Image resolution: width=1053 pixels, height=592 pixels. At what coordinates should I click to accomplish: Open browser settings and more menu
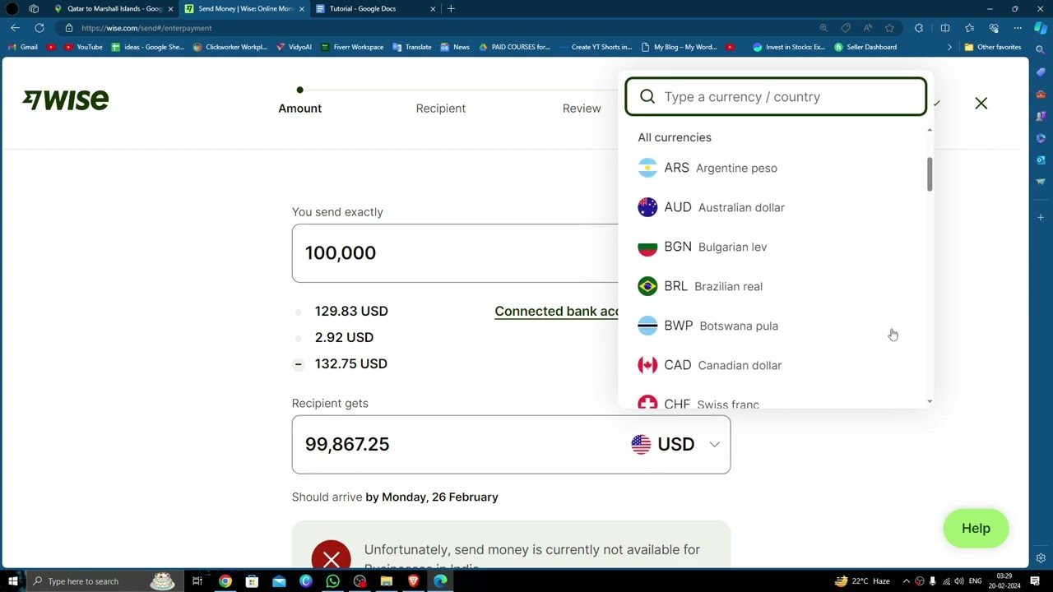click(x=1018, y=28)
